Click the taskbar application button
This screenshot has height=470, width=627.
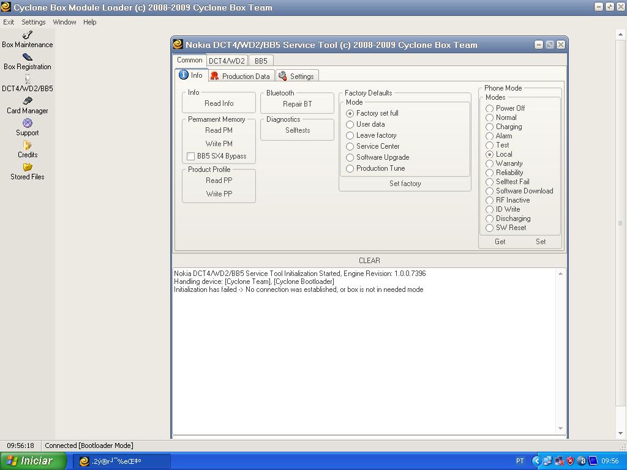[x=122, y=461]
